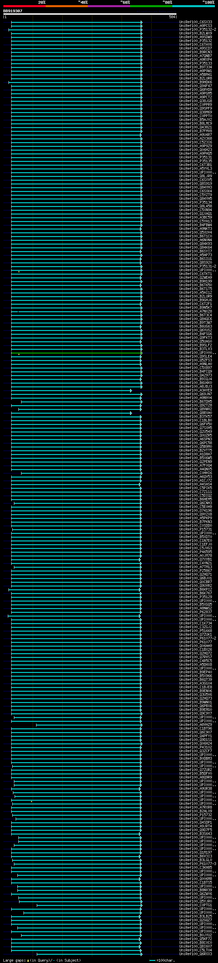Click the purple ~60% identity legend bar
The width and height of the screenshot is (218, 963).
coord(109,6)
